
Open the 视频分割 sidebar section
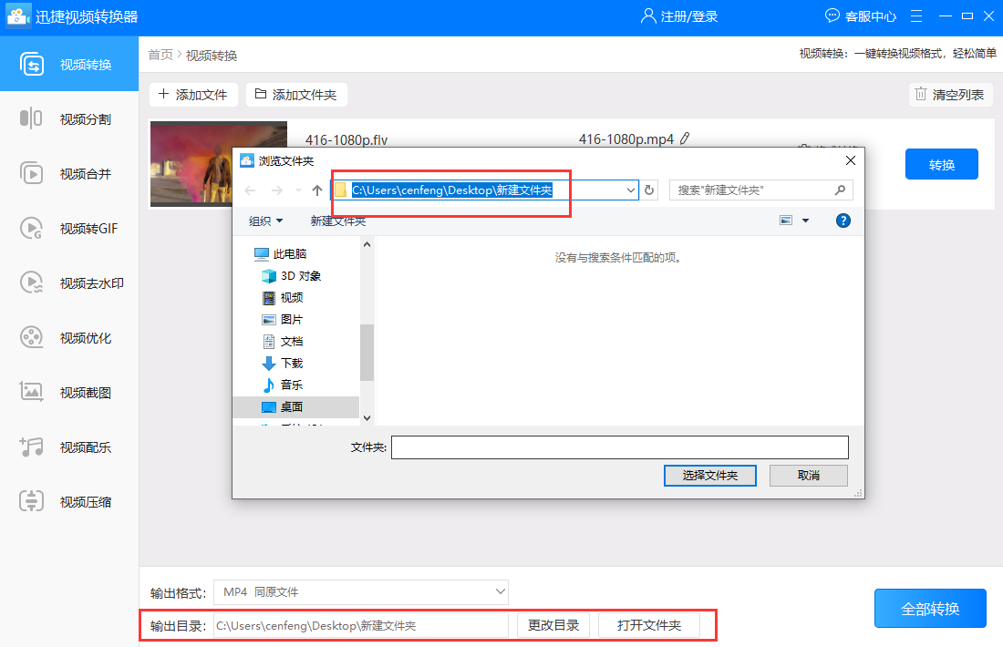pyautogui.click(x=69, y=118)
